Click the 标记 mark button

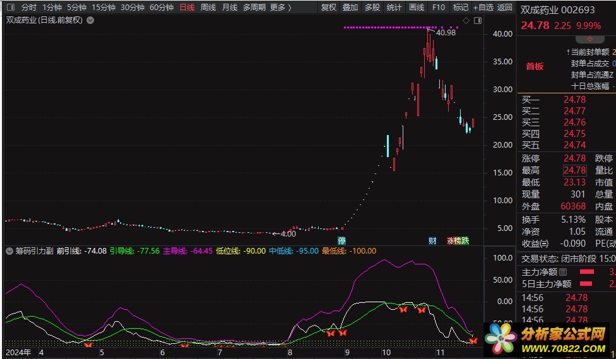[x=461, y=7]
